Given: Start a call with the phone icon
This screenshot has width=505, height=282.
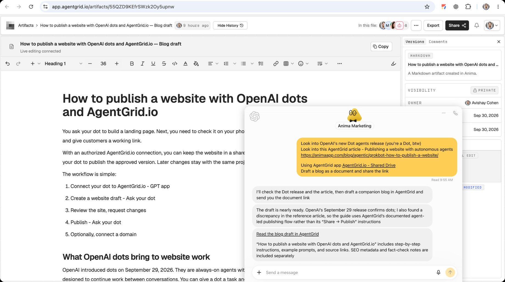Looking at the screenshot, I should pos(455,113).
